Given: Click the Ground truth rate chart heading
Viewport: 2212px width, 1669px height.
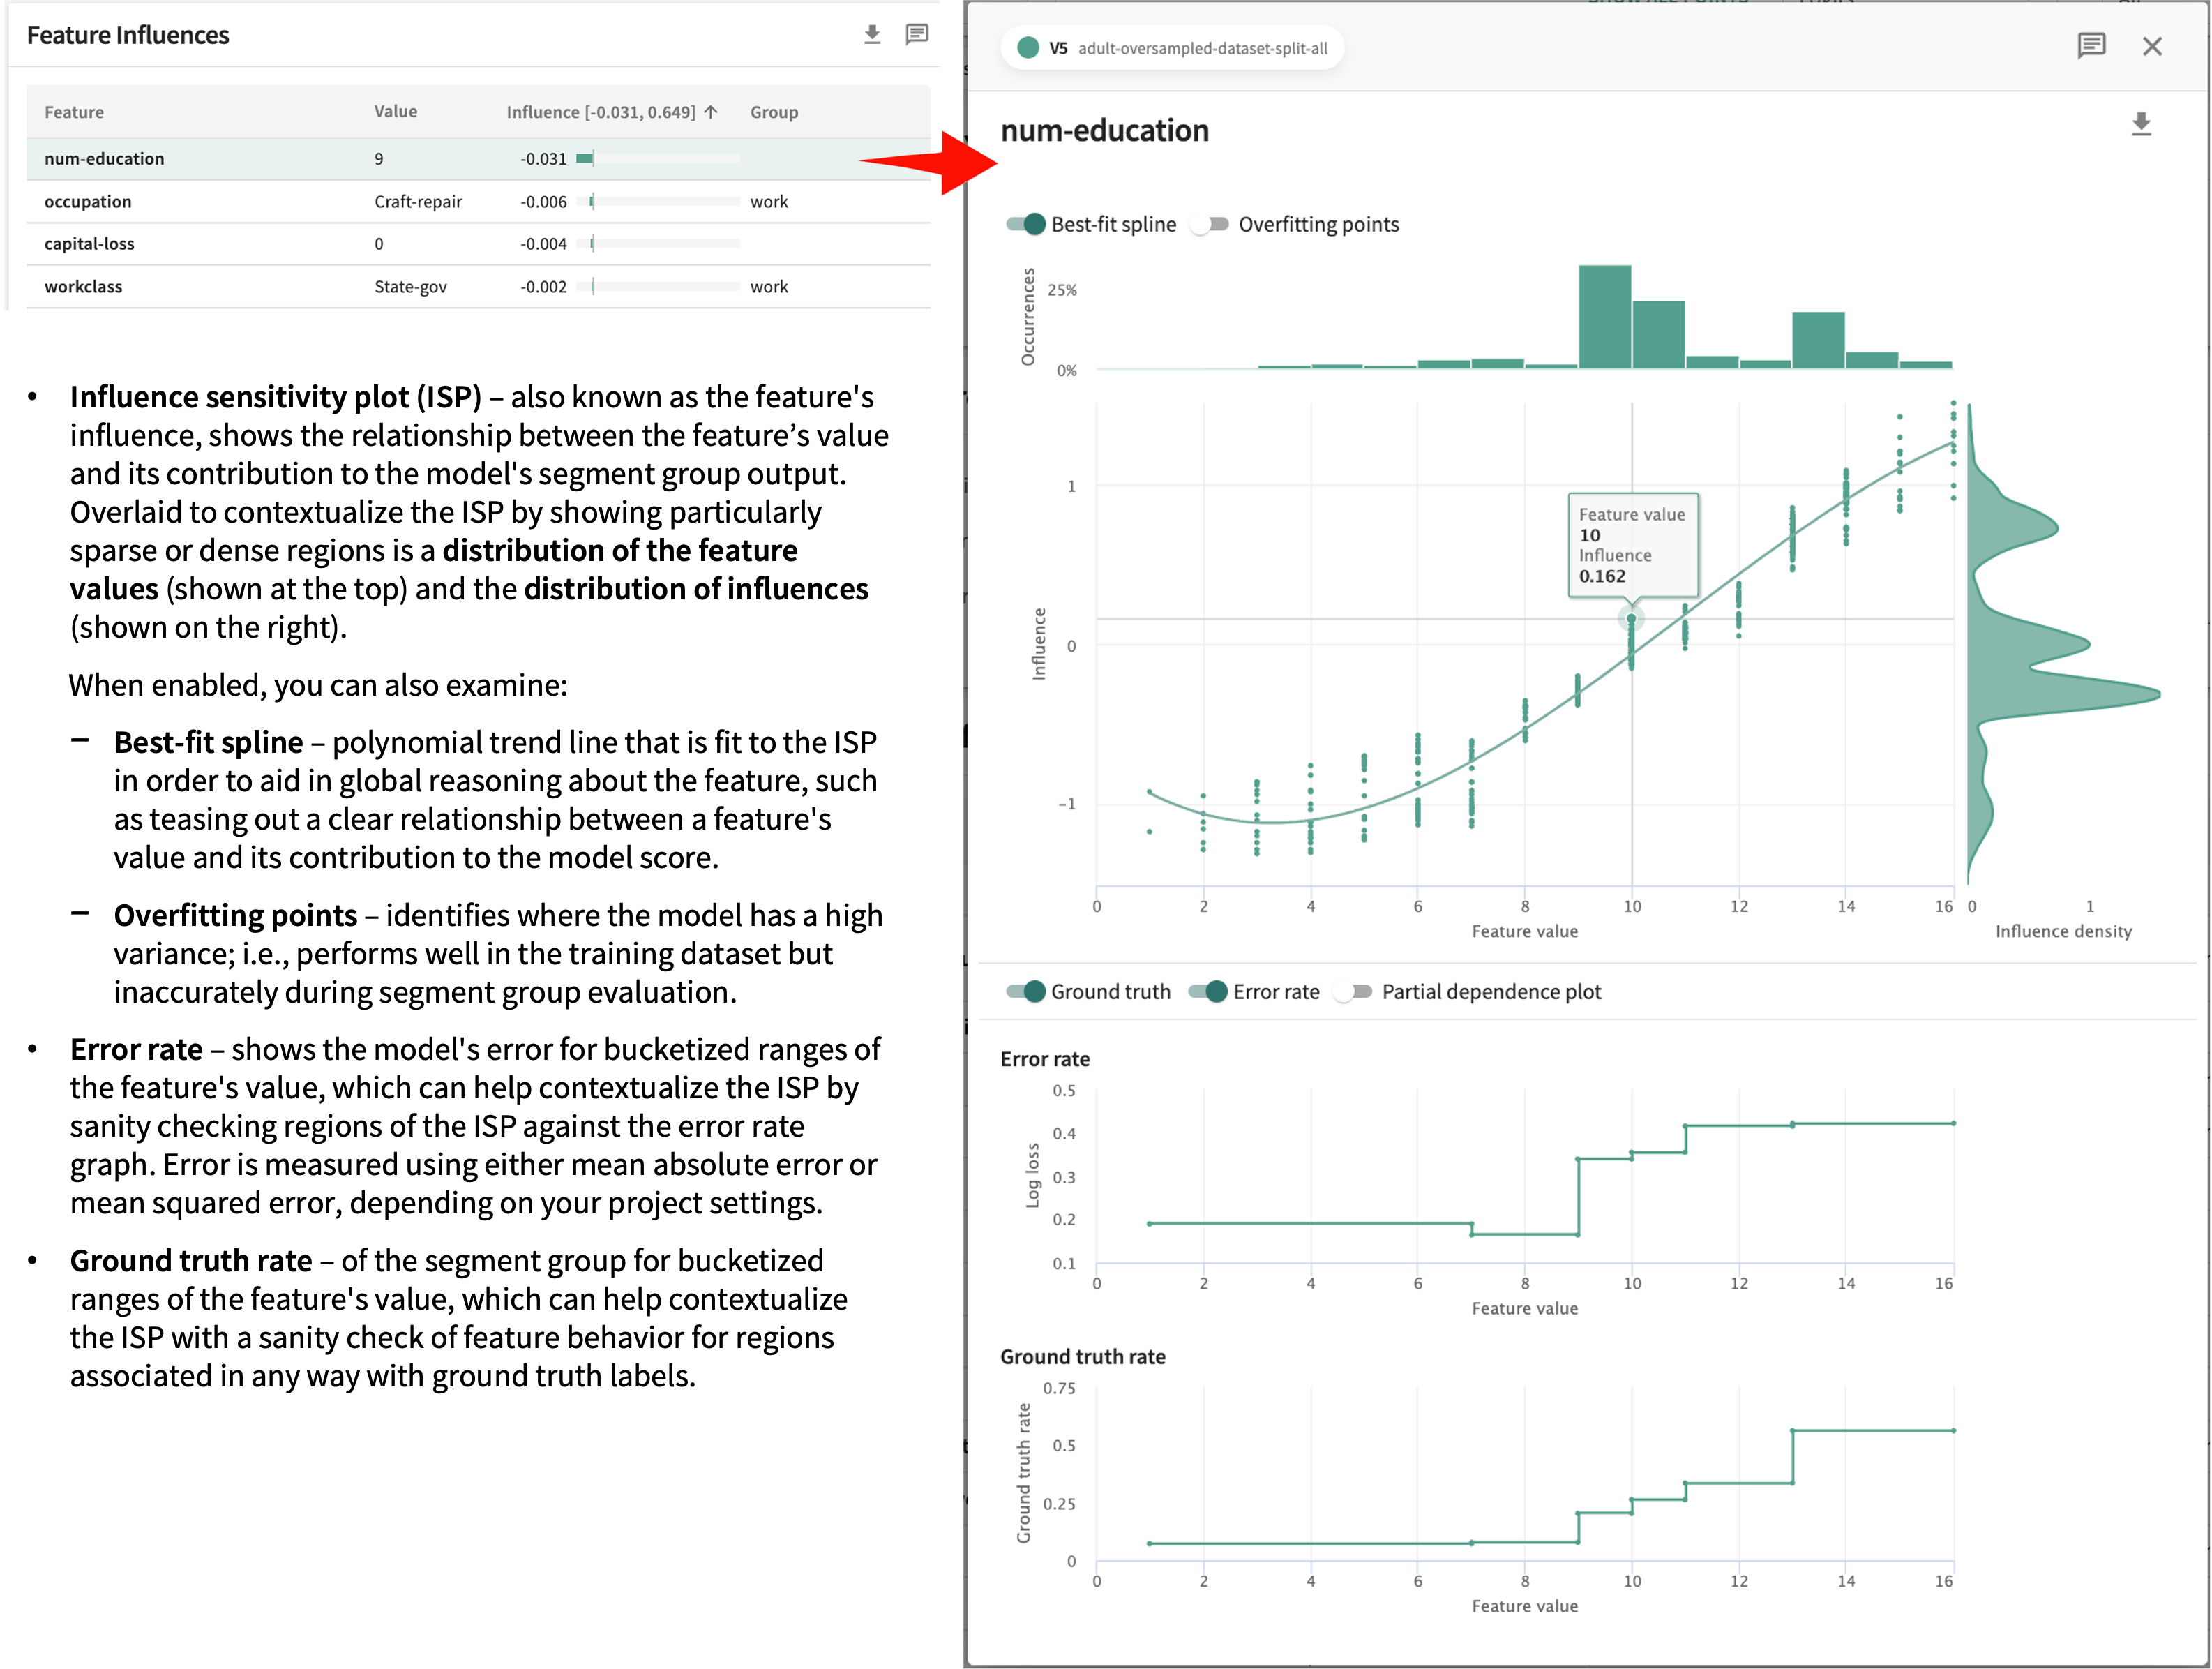Looking at the screenshot, I should pos(1083,1357).
